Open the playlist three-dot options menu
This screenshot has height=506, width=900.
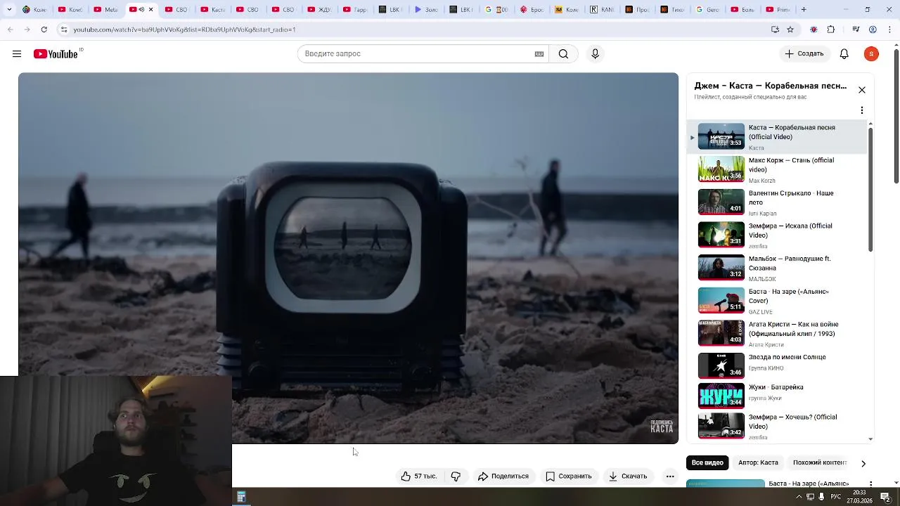(x=862, y=110)
